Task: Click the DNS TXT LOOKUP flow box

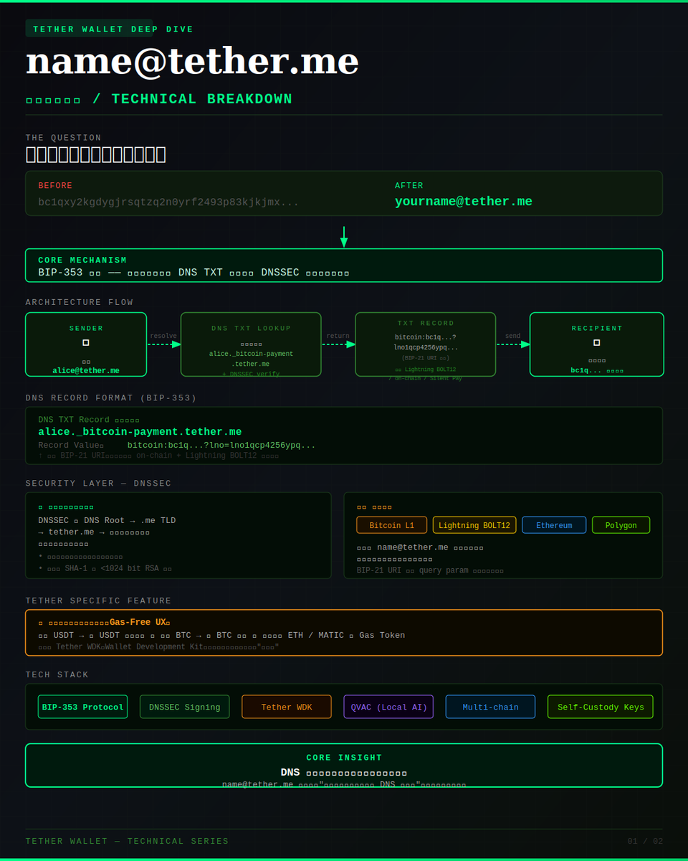Action: 251,344
